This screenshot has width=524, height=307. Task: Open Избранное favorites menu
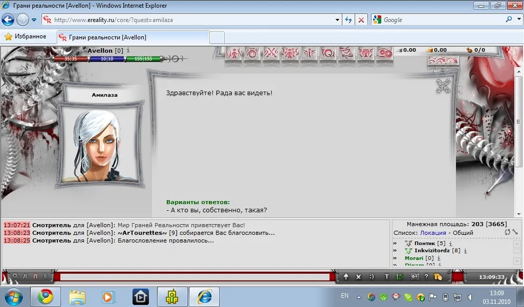click(26, 37)
